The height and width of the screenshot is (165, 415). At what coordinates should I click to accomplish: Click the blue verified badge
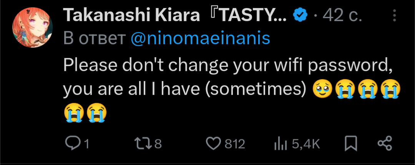300,15
